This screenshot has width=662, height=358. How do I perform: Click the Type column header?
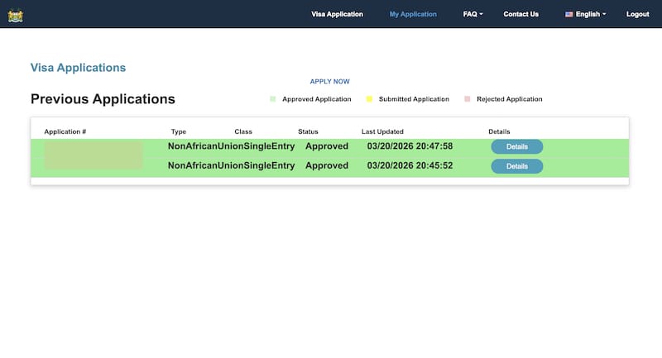click(x=179, y=131)
